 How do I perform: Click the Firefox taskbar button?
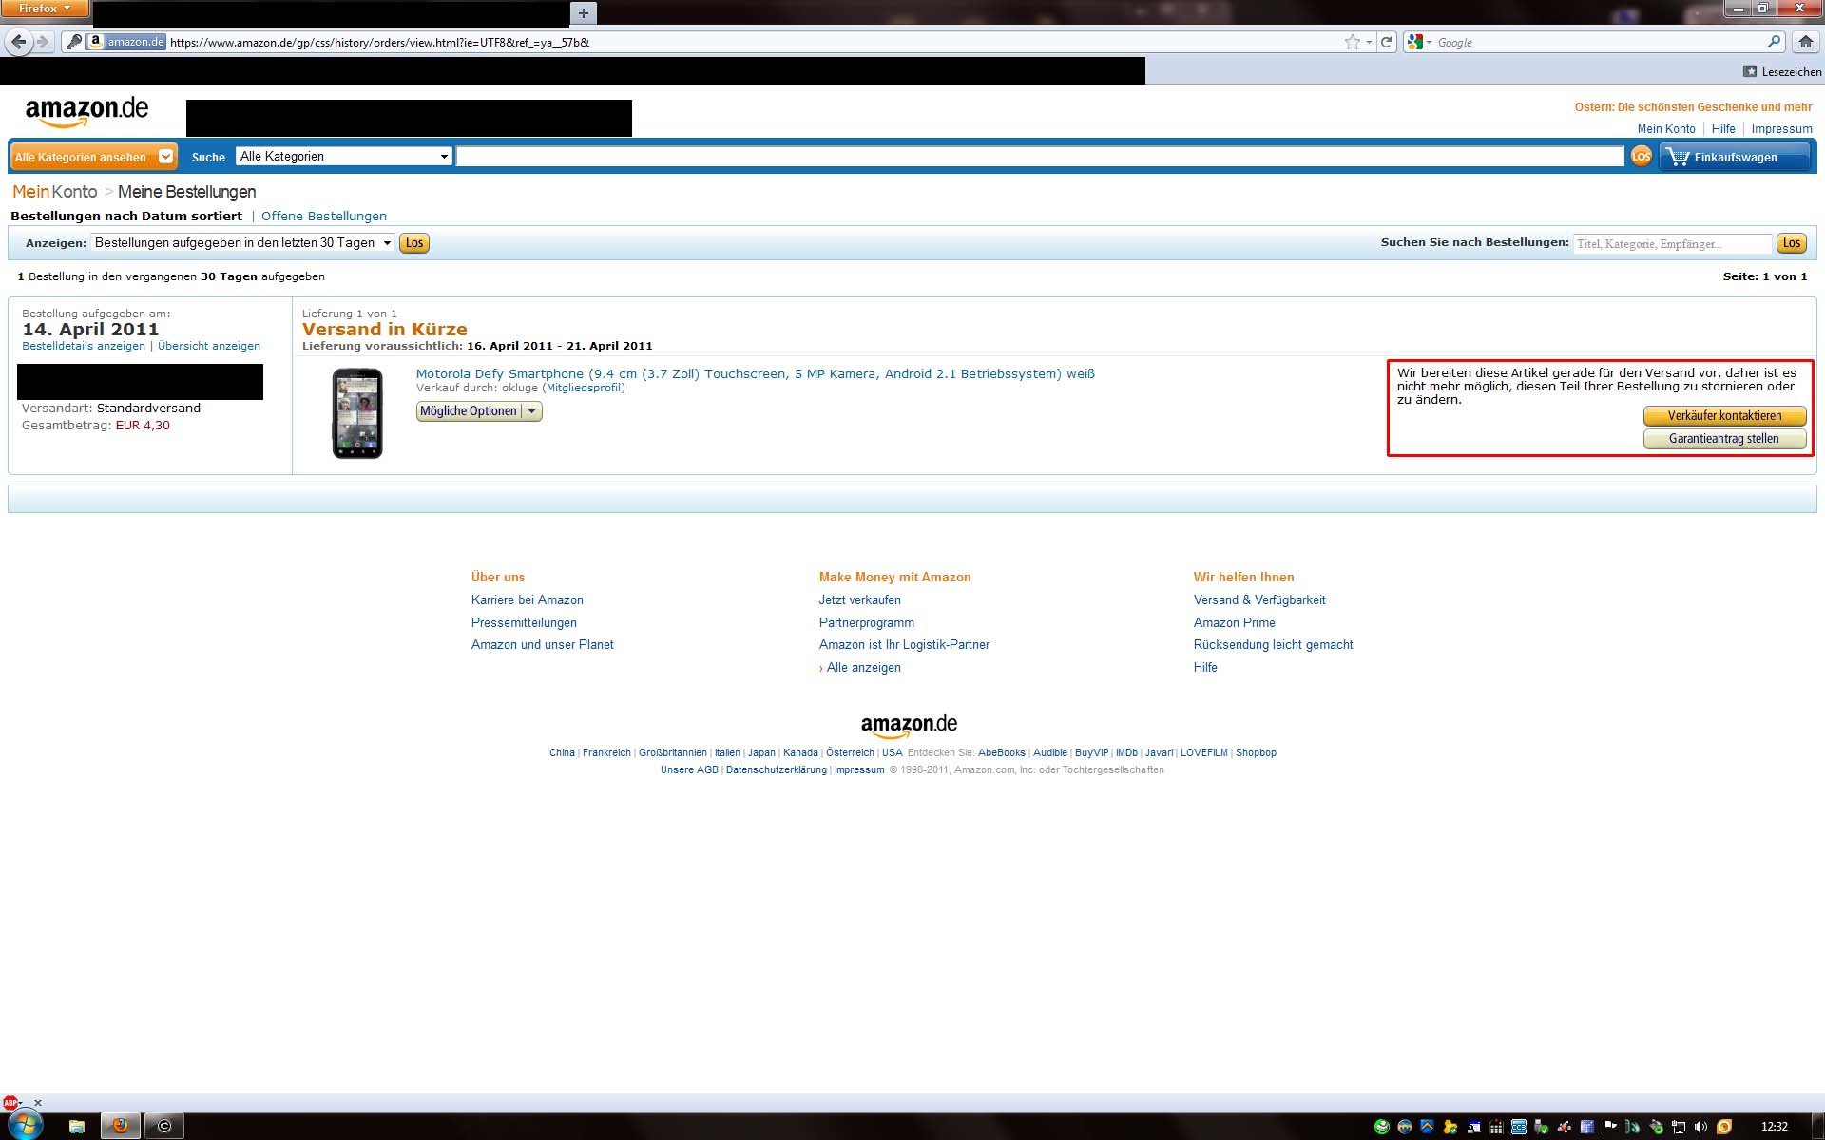121,1127
